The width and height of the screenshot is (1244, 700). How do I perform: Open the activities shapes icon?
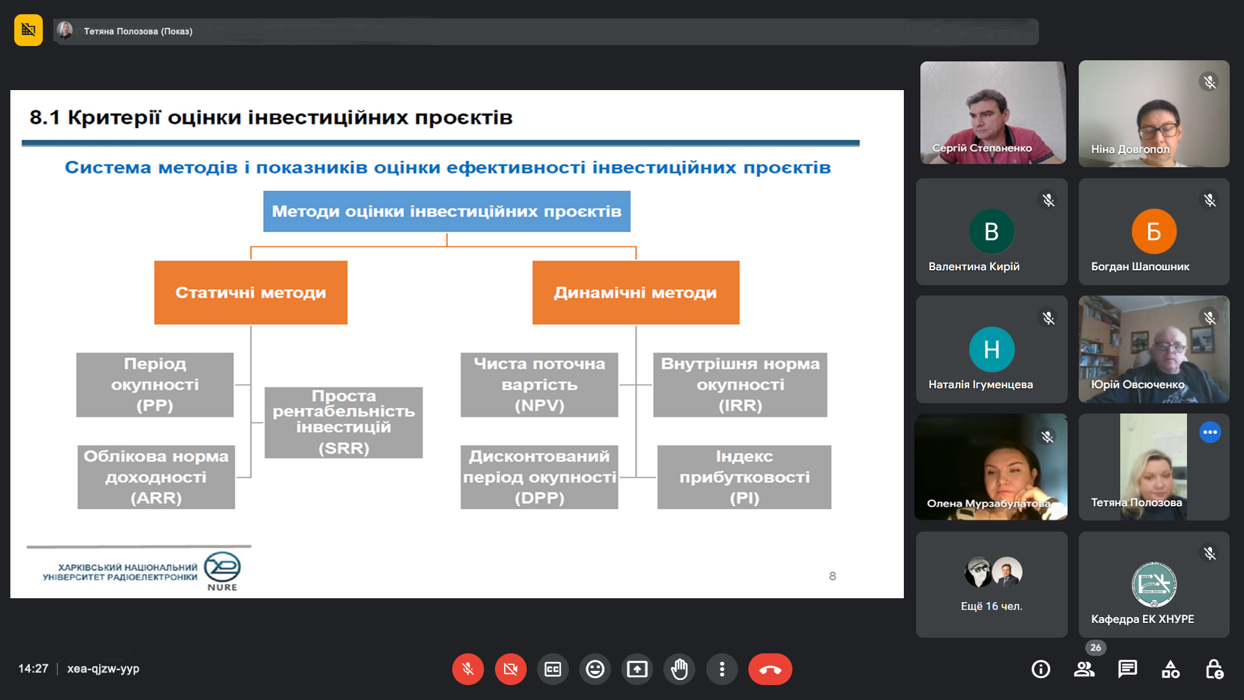click(x=1170, y=669)
